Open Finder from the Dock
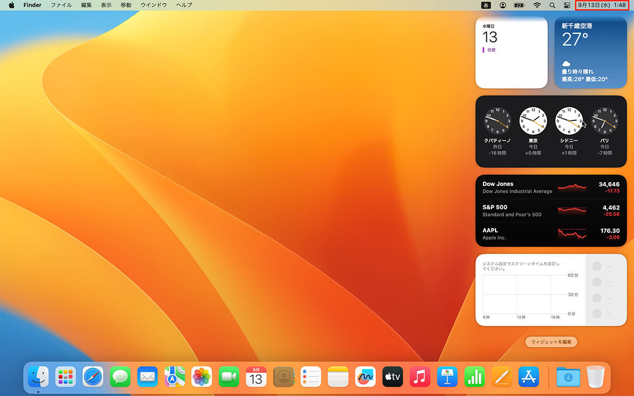634x396 pixels. coord(38,377)
